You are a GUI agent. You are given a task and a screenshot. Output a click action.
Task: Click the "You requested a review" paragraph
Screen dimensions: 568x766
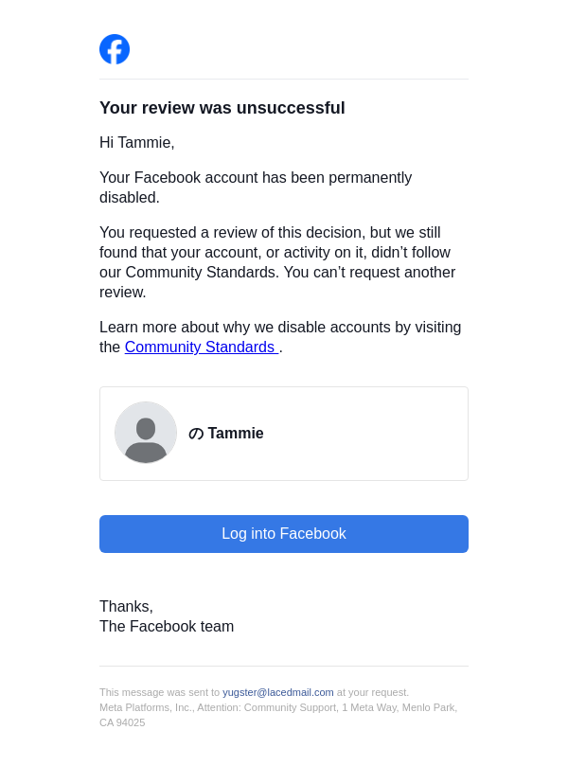click(277, 262)
